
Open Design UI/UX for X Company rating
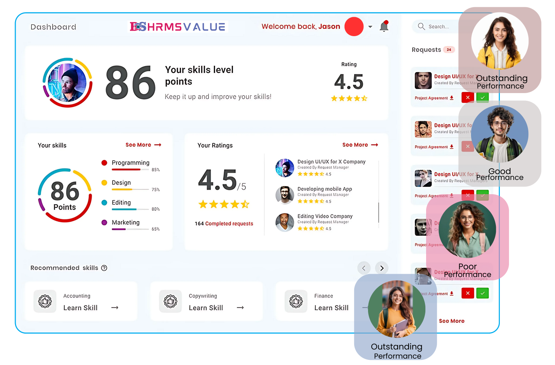click(331, 162)
